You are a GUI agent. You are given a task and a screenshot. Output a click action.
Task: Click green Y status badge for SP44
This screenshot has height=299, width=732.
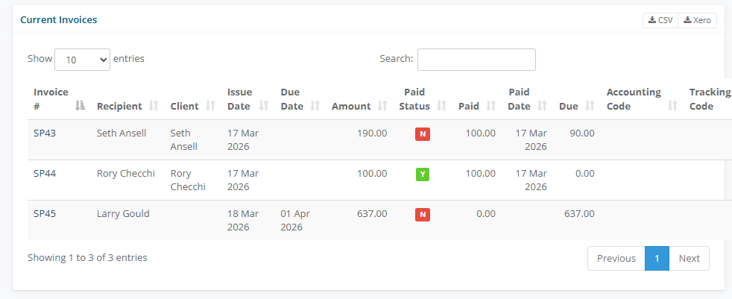click(x=423, y=174)
